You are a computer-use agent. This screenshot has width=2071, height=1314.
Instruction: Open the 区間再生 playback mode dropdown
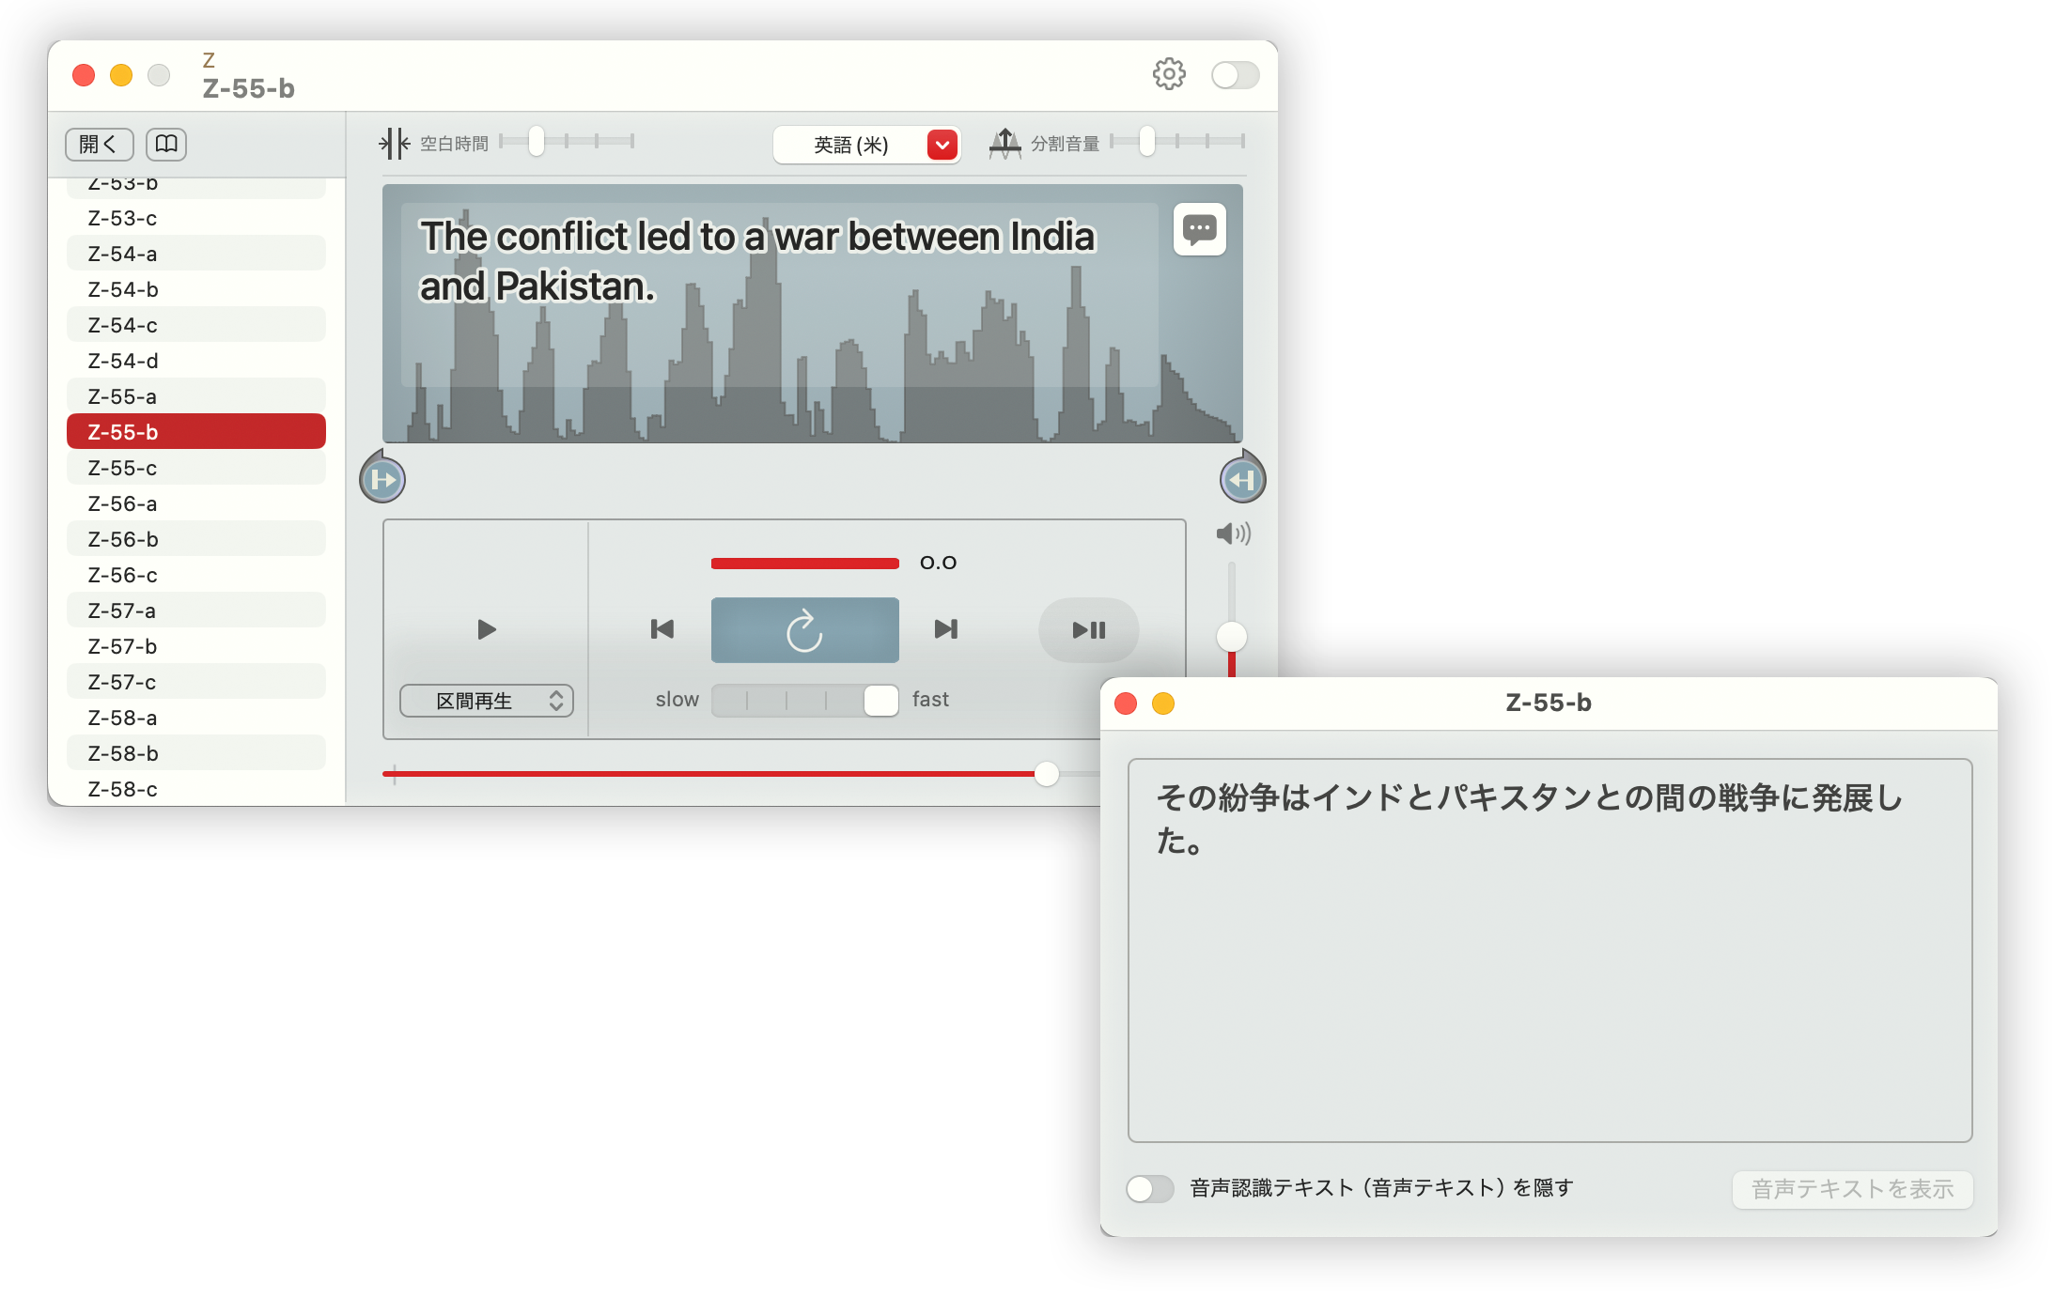pyautogui.click(x=487, y=701)
